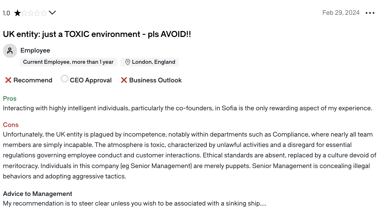
Task: Click the Advice to Management heading
Action: (37, 194)
